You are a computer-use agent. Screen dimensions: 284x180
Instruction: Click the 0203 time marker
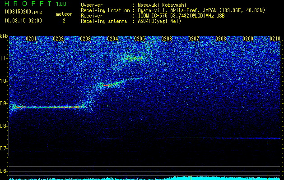[x=85, y=39]
